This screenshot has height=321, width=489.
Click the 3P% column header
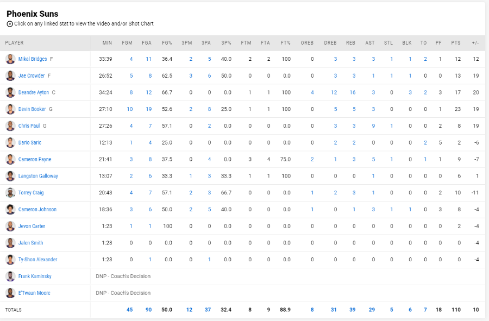tap(226, 43)
